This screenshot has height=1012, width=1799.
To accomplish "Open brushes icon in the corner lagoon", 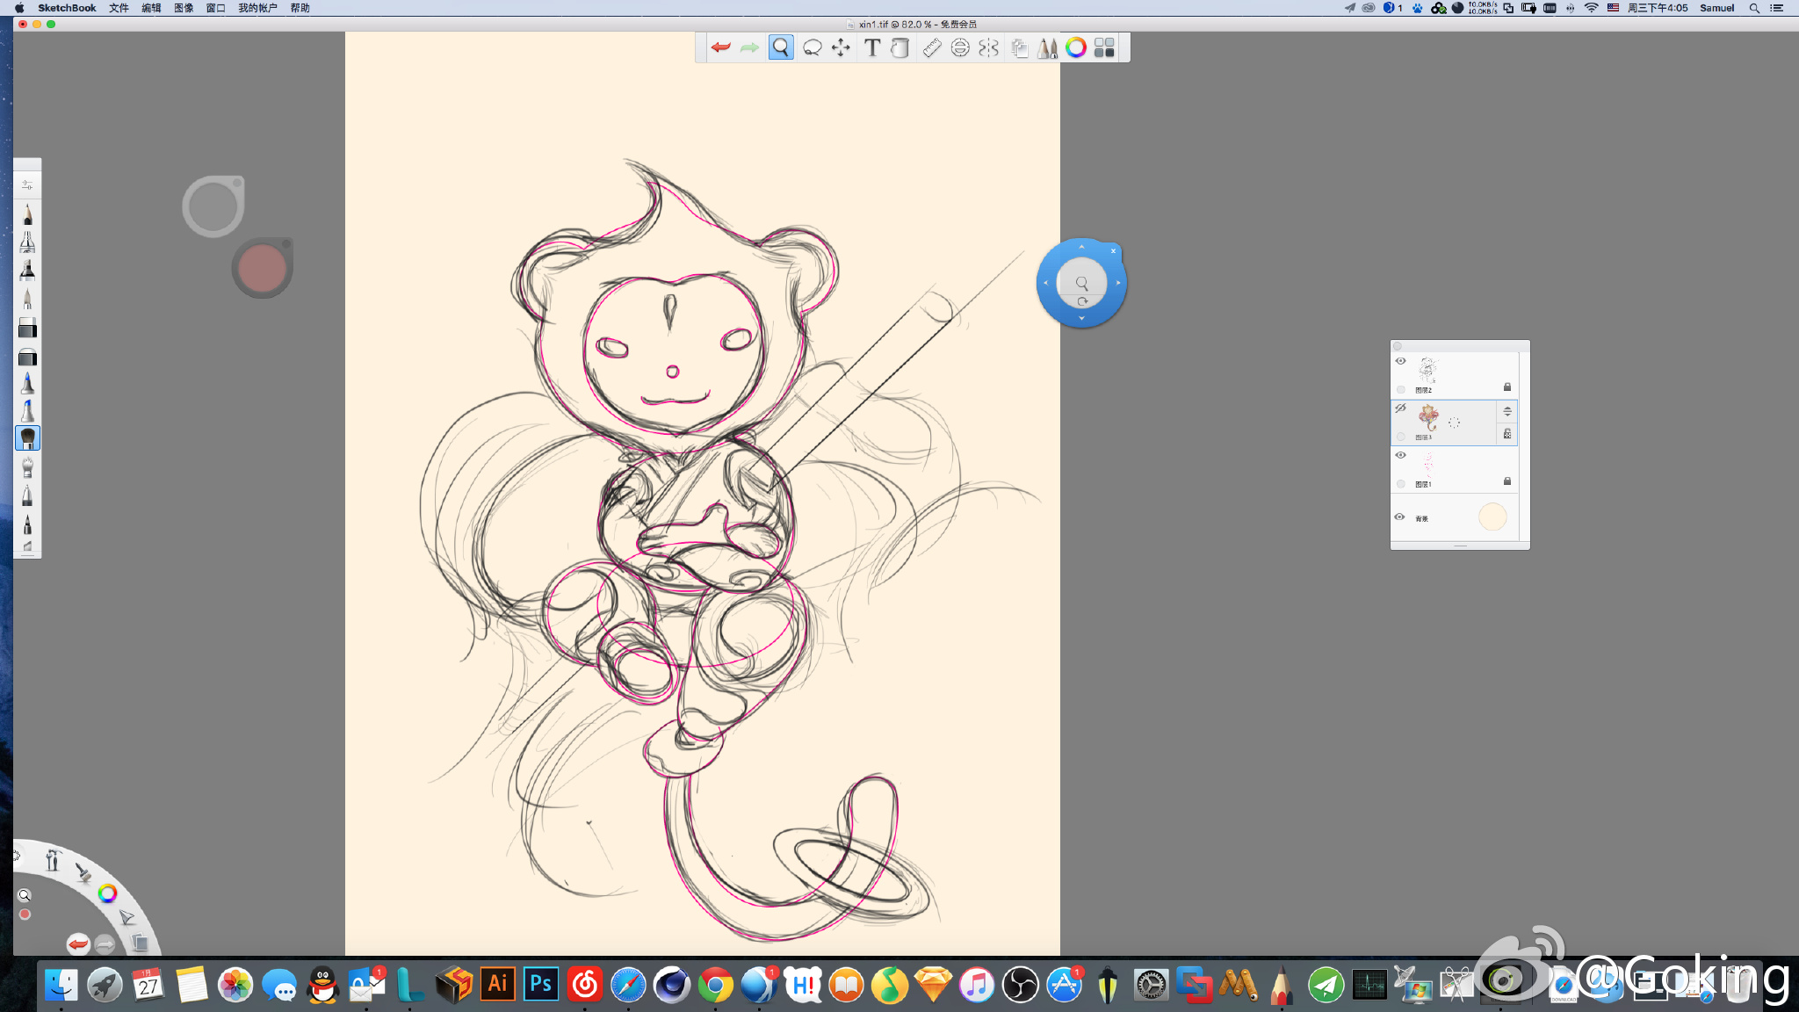I will click(83, 872).
